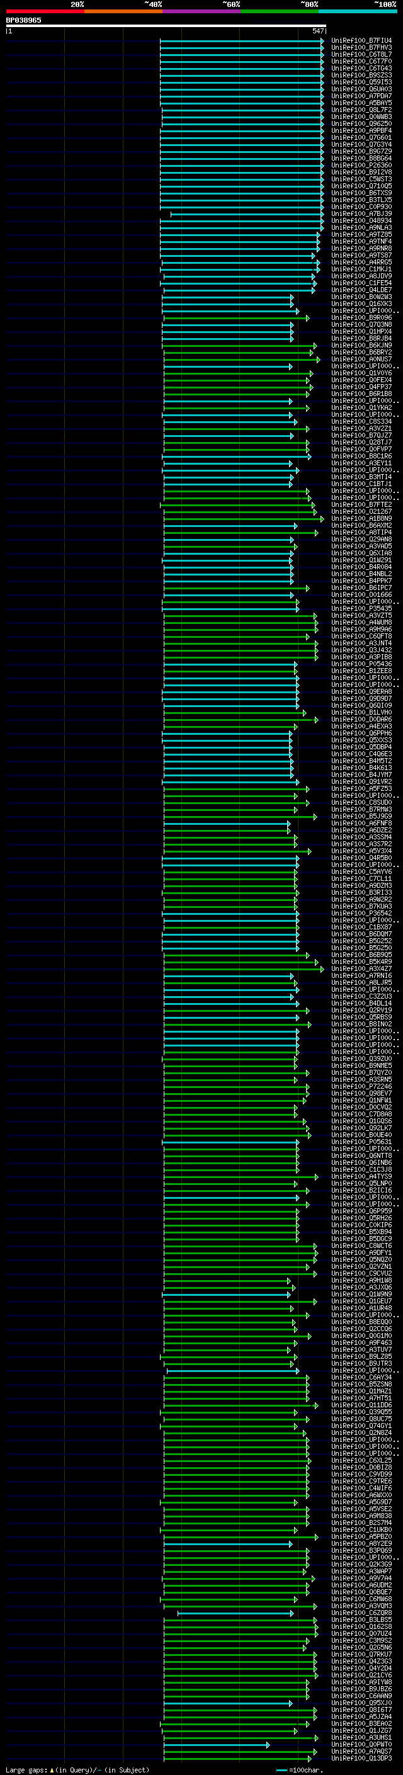Select label UniRef100_A9PBF4
This screenshot has width=403, height=1775.
tap(361, 131)
